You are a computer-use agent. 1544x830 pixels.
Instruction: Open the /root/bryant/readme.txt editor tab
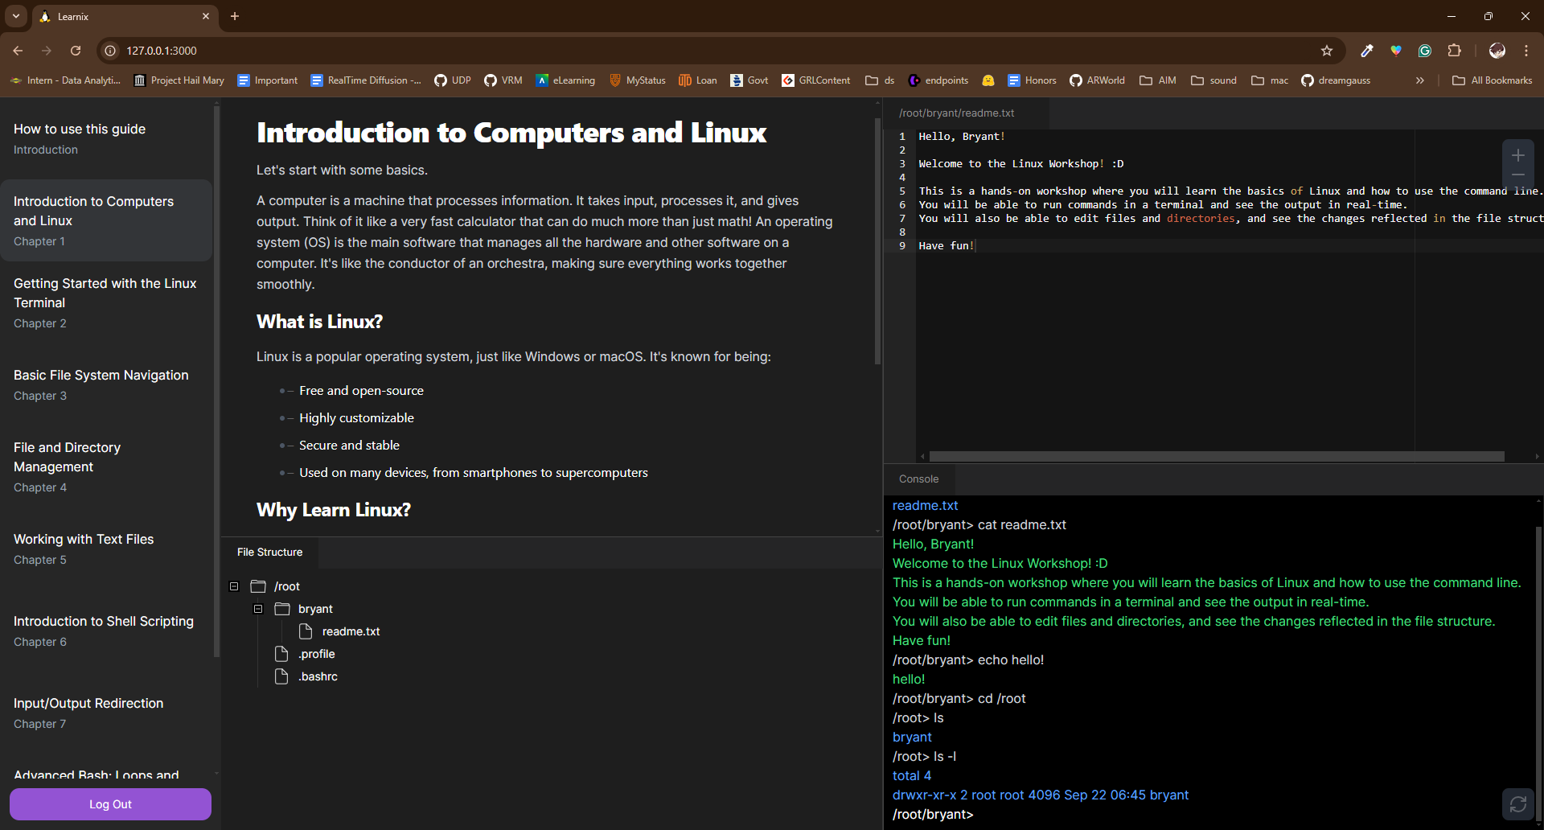pyautogui.click(x=956, y=113)
